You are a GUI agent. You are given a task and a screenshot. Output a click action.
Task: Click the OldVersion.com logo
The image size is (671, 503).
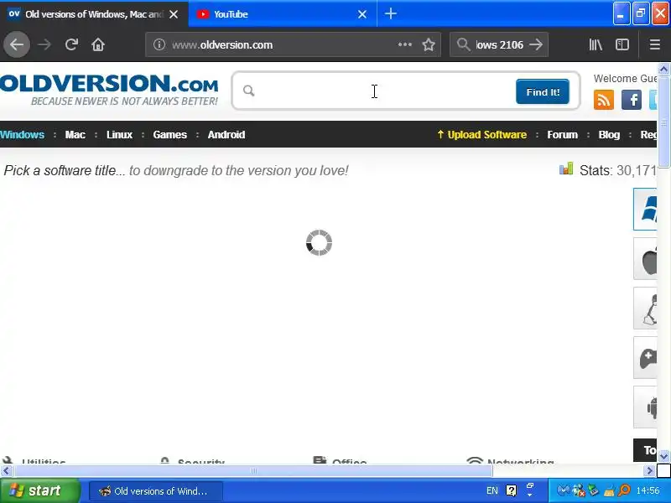pyautogui.click(x=109, y=89)
